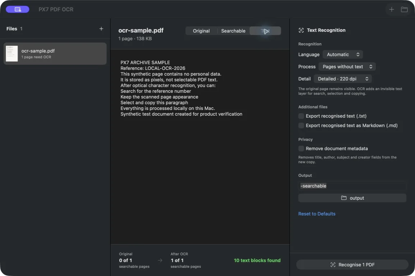Click the Text Recognition header icon
The width and height of the screenshot is (415, 276).
[301, 30]
